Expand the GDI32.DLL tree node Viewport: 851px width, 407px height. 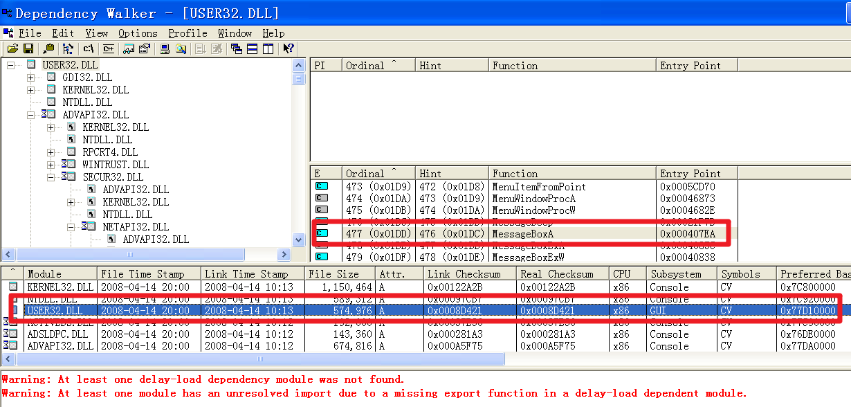tap(30, 77)
